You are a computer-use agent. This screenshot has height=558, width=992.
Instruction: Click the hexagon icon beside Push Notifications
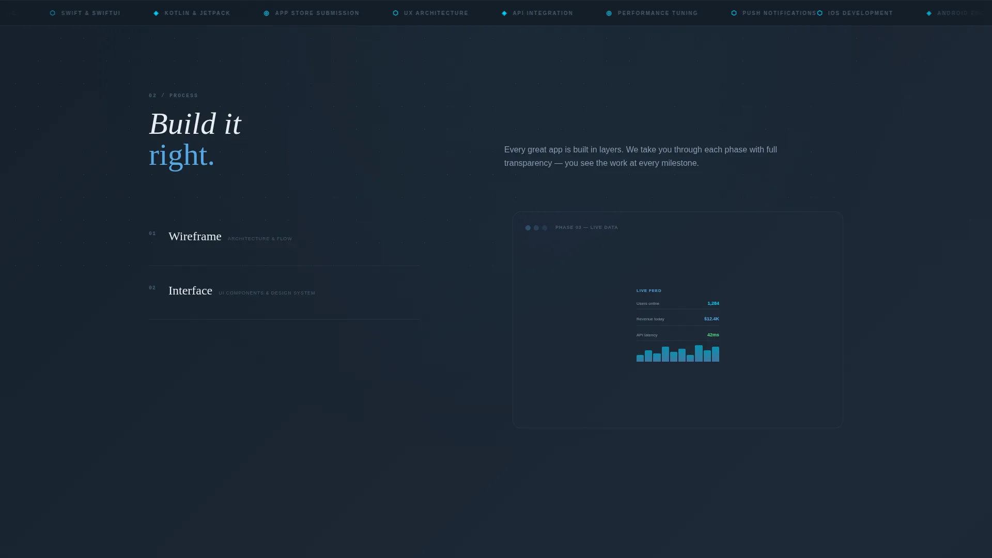[734, 13]
